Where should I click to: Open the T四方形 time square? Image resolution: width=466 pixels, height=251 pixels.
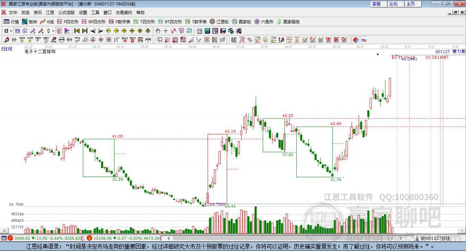click(144, 22)
